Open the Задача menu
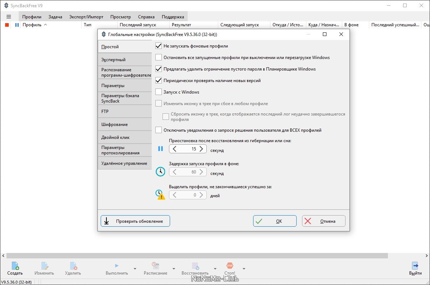Viewport: 430px width, 285px height. coord(55,17)
